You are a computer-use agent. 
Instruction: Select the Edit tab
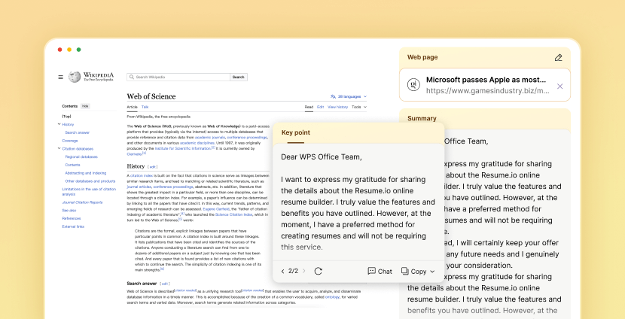[321, 107]
